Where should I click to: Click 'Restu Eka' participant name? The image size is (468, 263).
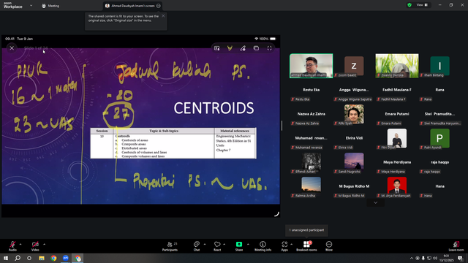311,90
